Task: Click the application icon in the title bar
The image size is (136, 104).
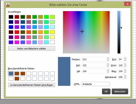Action: click(x=8, y=5)
